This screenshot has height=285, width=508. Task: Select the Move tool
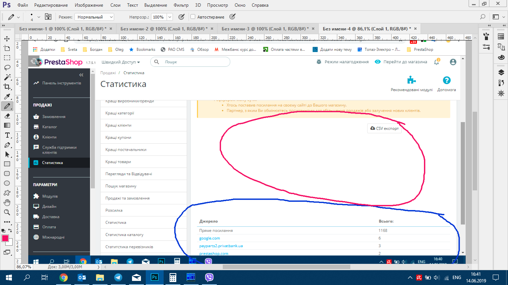tap(7, 39)
